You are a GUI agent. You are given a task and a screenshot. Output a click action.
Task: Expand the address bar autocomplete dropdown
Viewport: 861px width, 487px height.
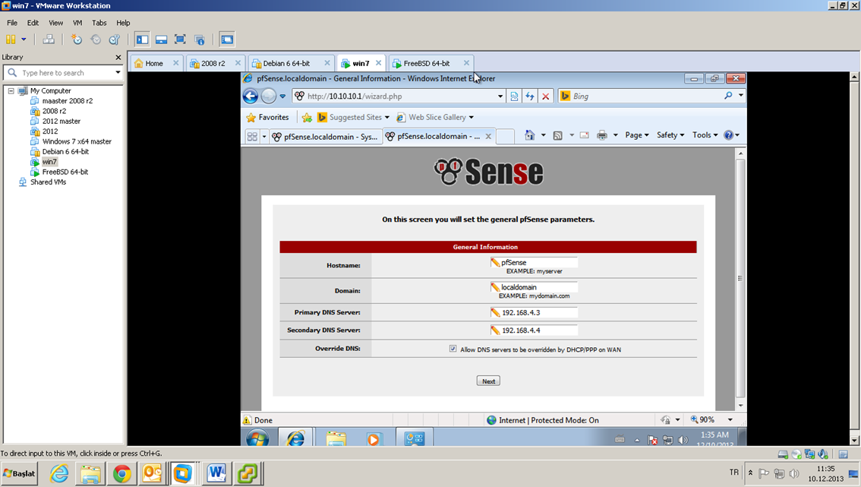[x=500, y=96]
